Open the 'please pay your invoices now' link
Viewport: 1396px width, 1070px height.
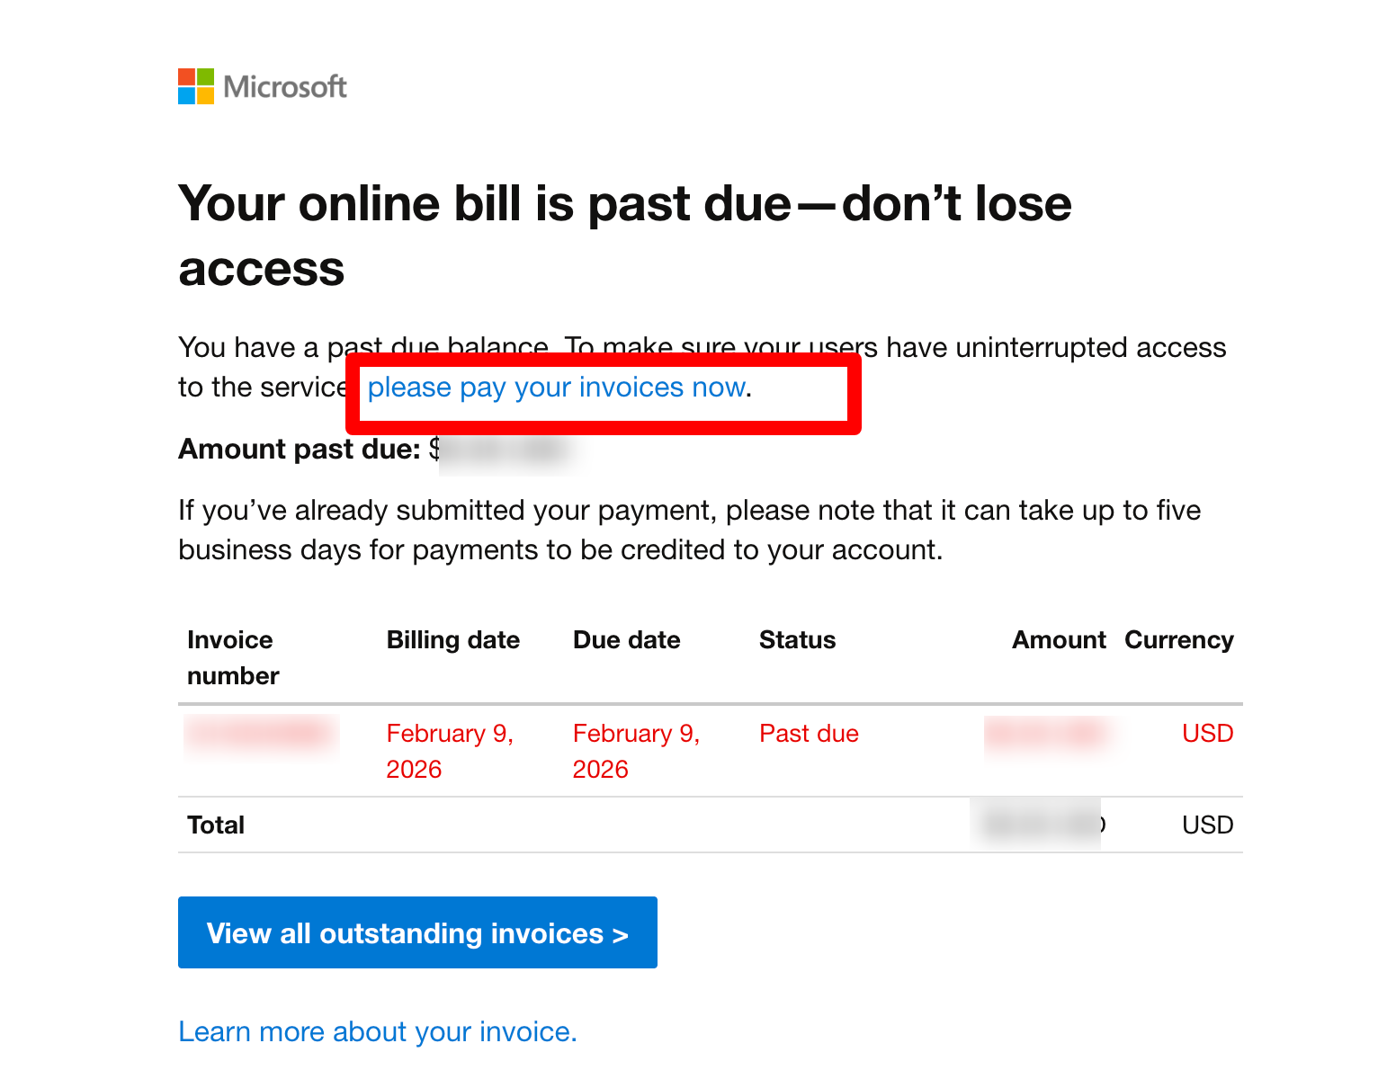(557, 388)
